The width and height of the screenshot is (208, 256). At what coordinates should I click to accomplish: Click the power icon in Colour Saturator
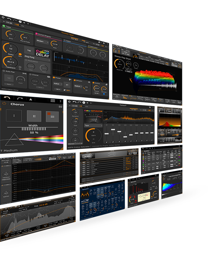click(x=69, y=102)
